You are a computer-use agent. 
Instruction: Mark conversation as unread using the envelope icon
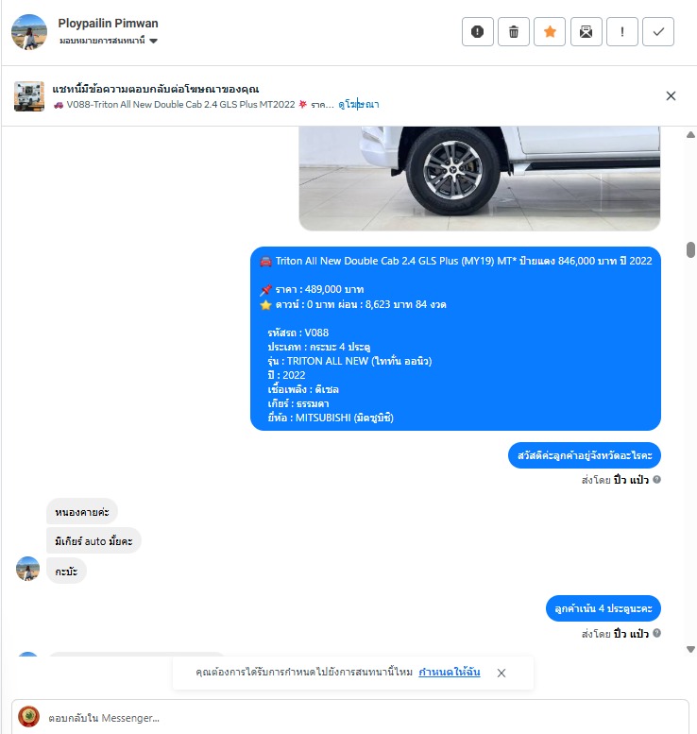click(586, 32)
